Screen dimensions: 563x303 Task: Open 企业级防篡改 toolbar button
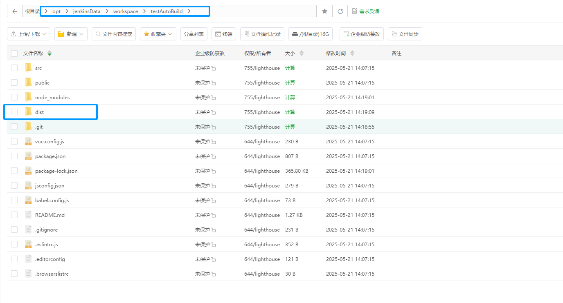coord(362,34)
